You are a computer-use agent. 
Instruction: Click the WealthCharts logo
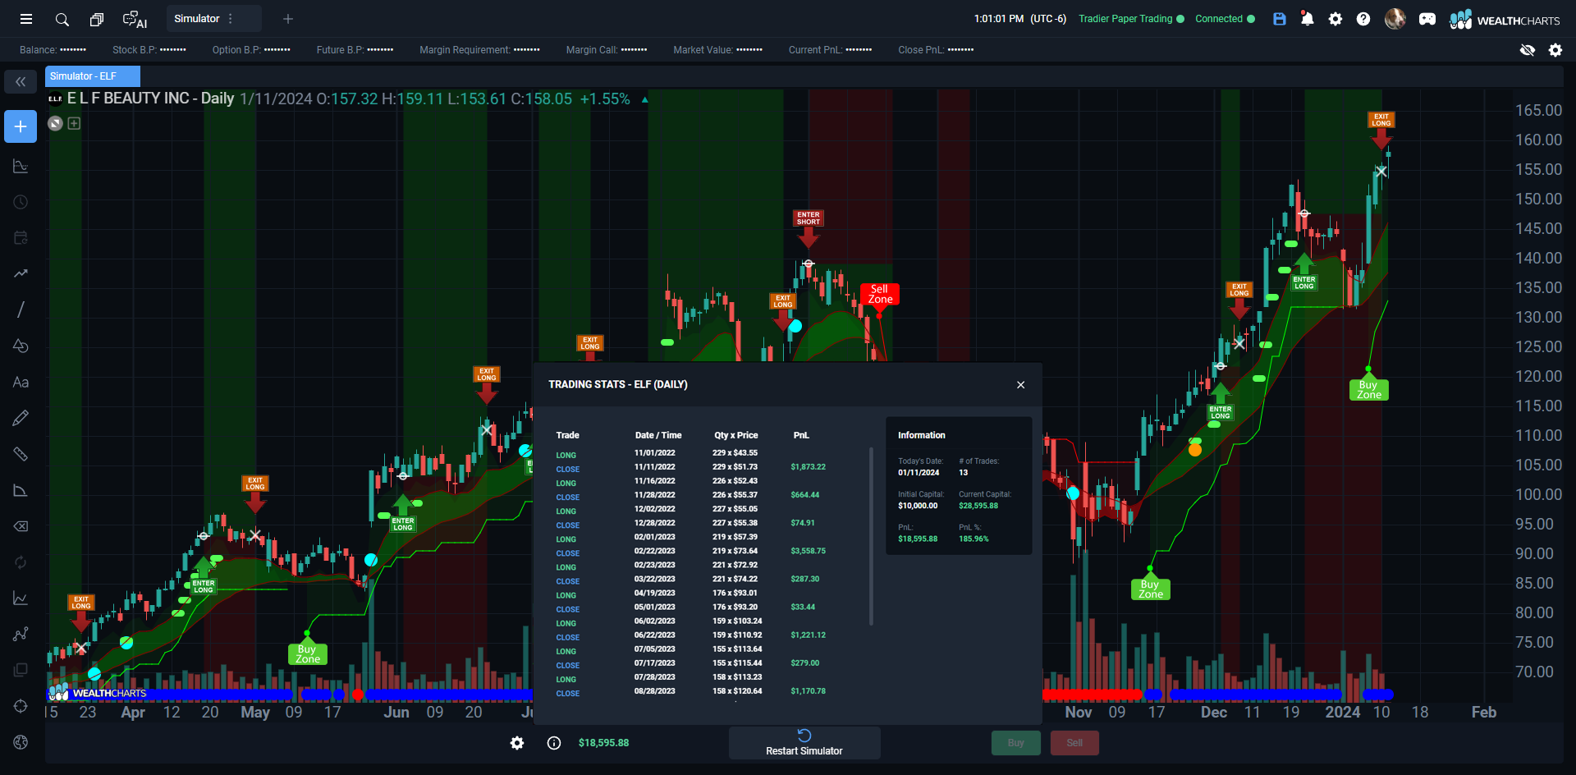point(1505,20)
